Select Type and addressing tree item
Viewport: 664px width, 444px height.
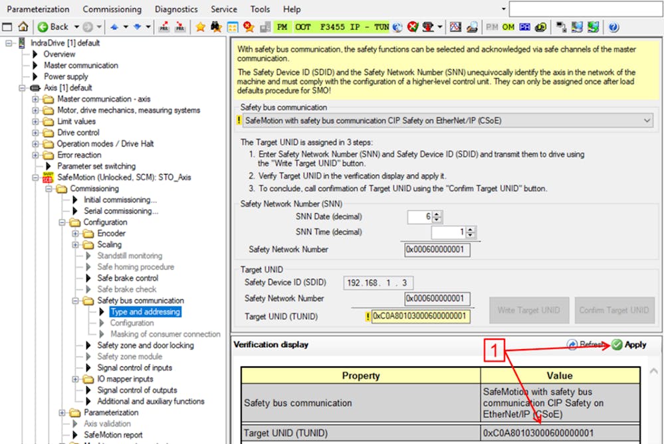point(146,312)
